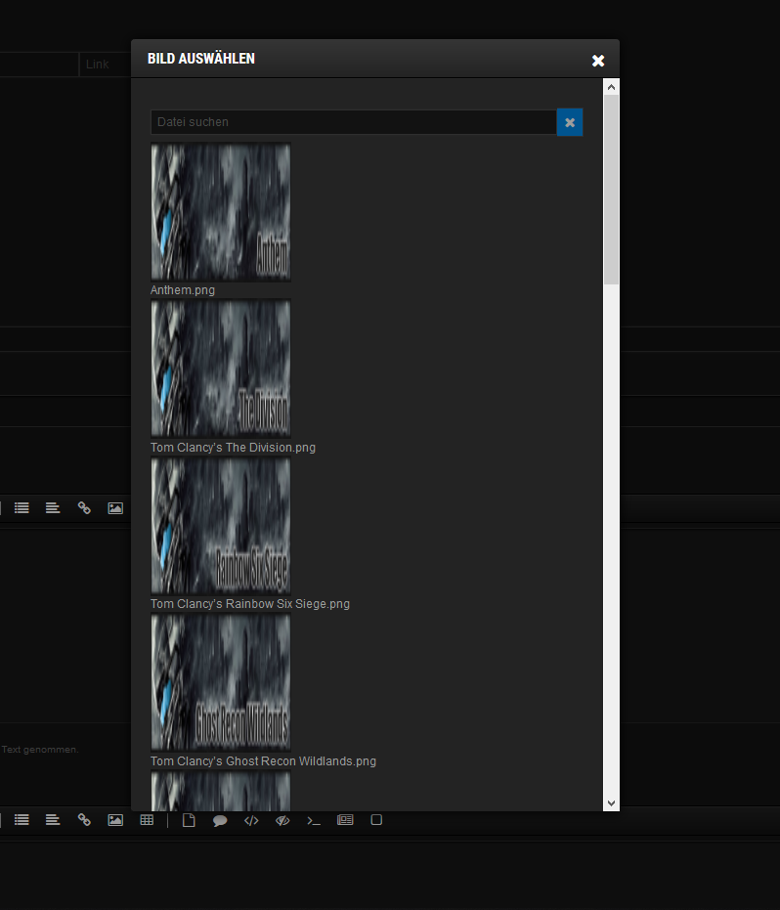Screen dimensions: 780x910
Task: Pick the Rainbow Six Siege thumbnail
Action: pyautogui.click(x=220, y=526)
